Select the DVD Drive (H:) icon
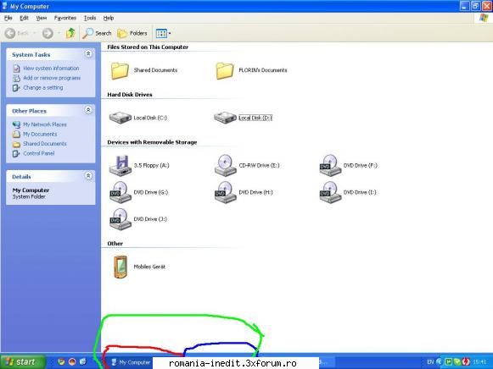Viewport: 493px width, 369px height. pos(225,192)
